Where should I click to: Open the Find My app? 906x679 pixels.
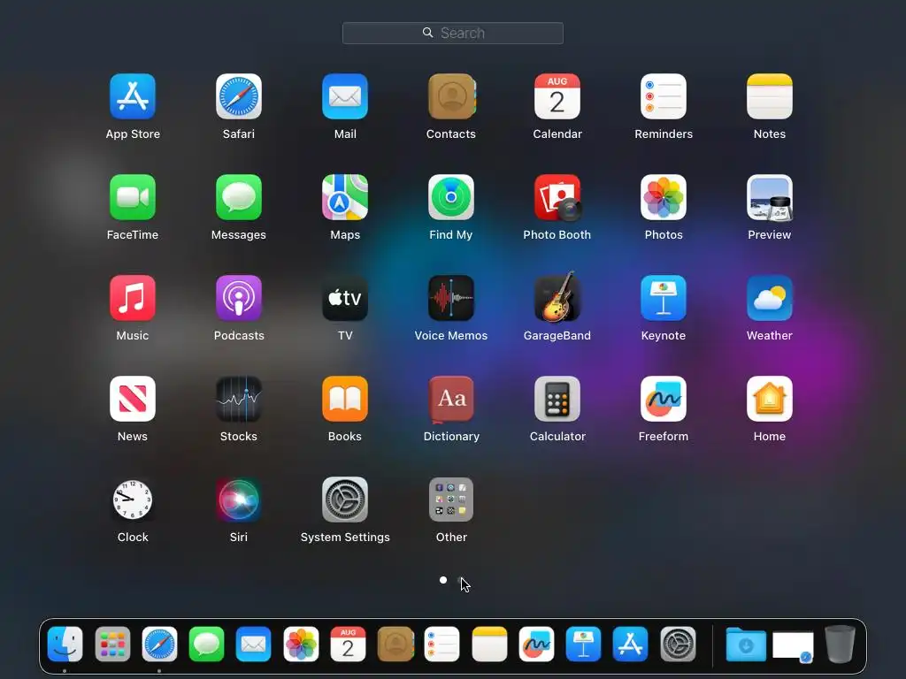coord(451,197)
